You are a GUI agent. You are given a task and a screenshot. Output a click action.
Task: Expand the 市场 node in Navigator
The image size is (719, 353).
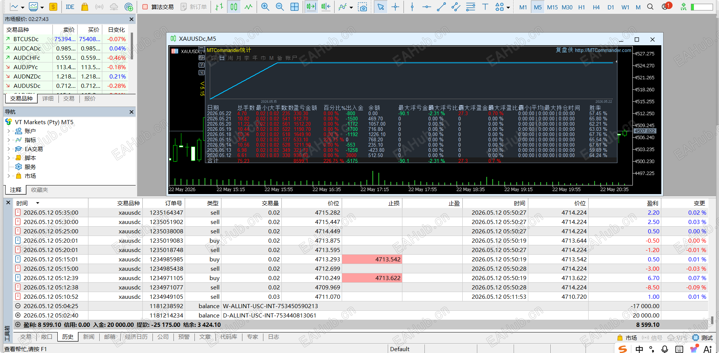(9, 176)
